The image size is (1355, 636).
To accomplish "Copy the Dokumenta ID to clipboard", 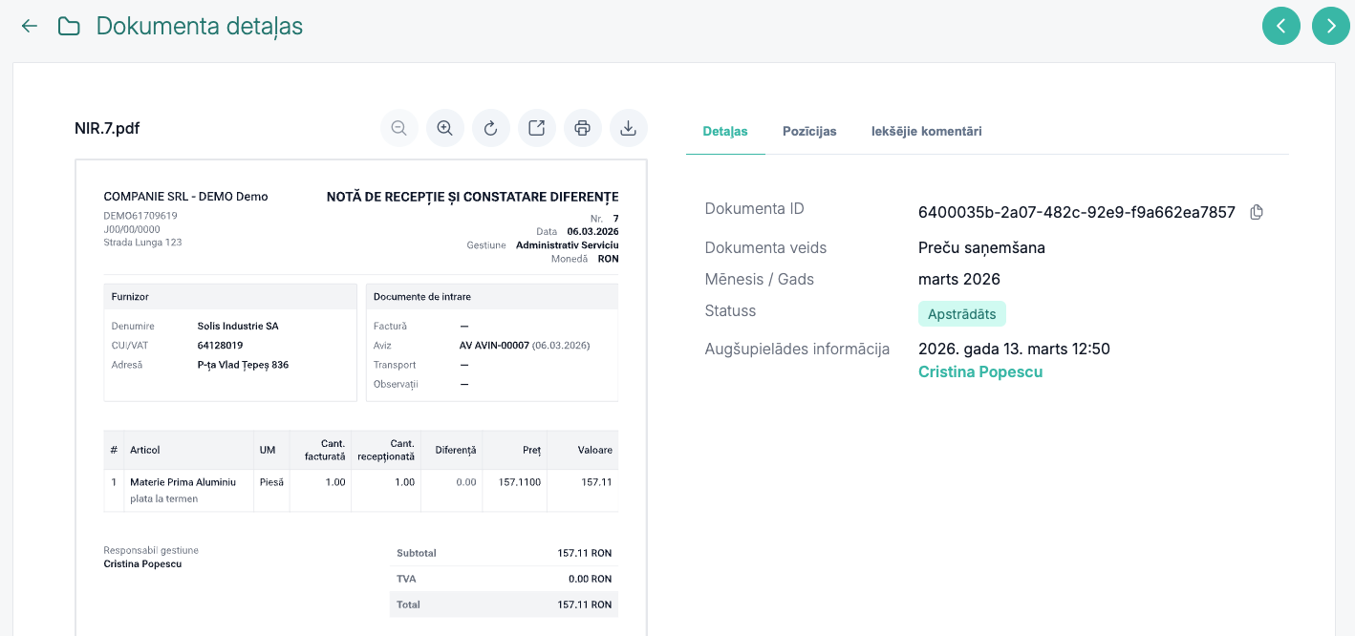I will point(1257,212).
